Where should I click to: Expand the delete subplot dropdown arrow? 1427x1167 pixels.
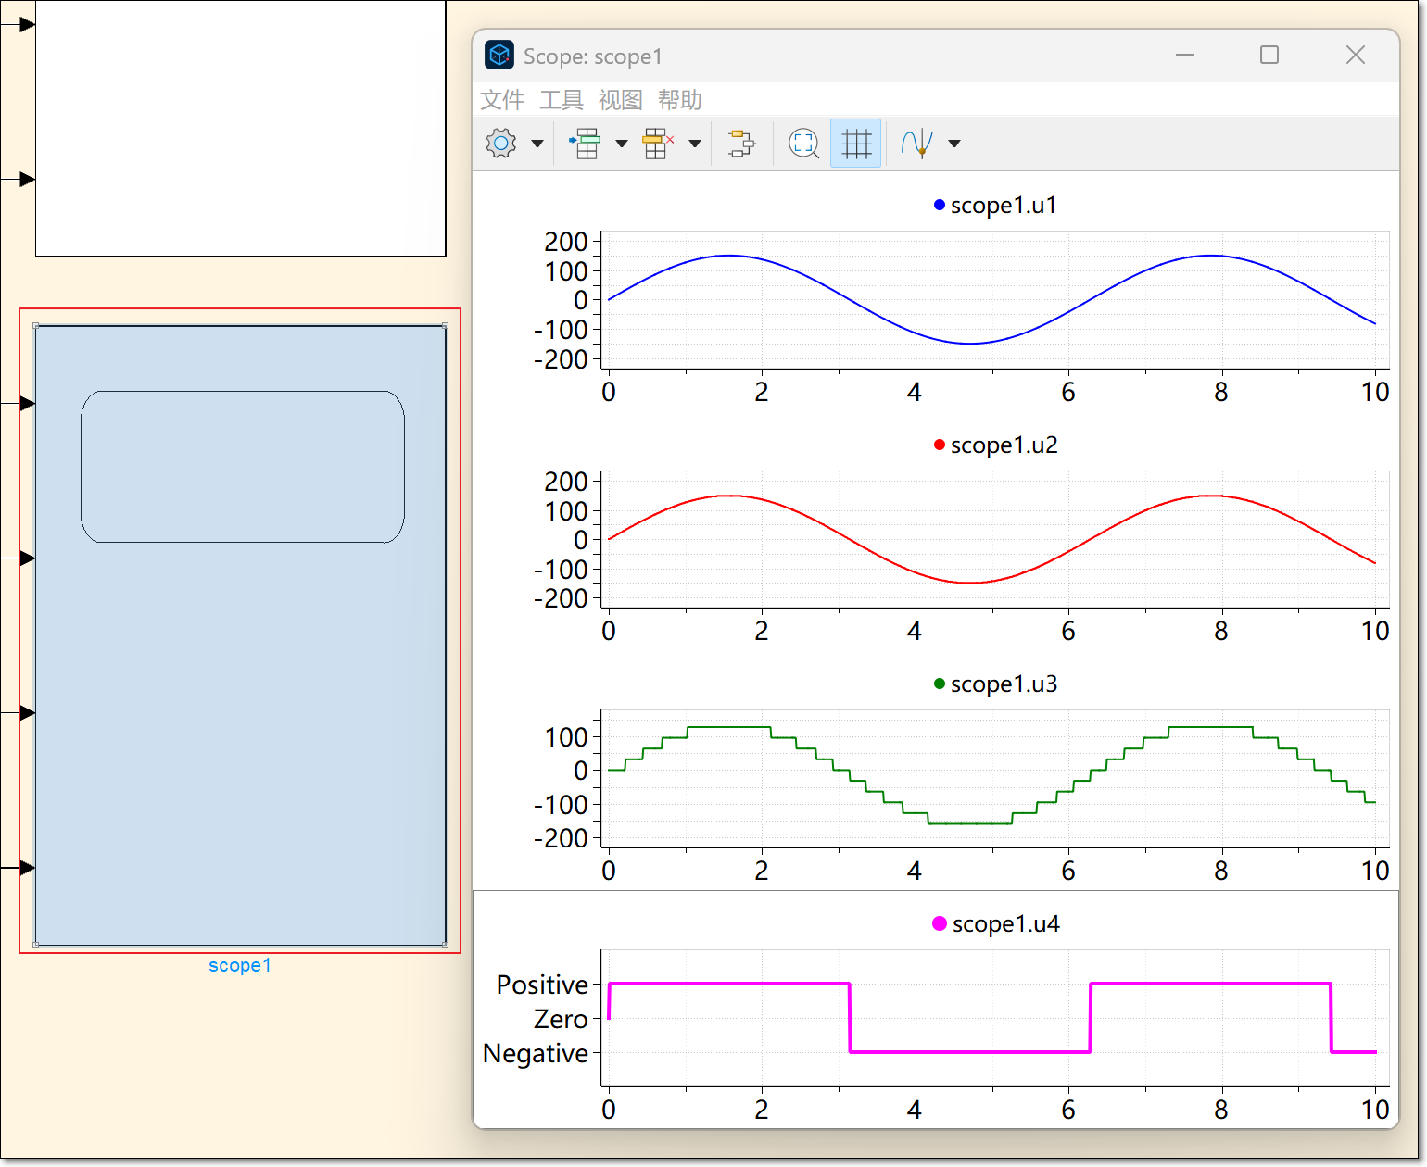point(695,144)
